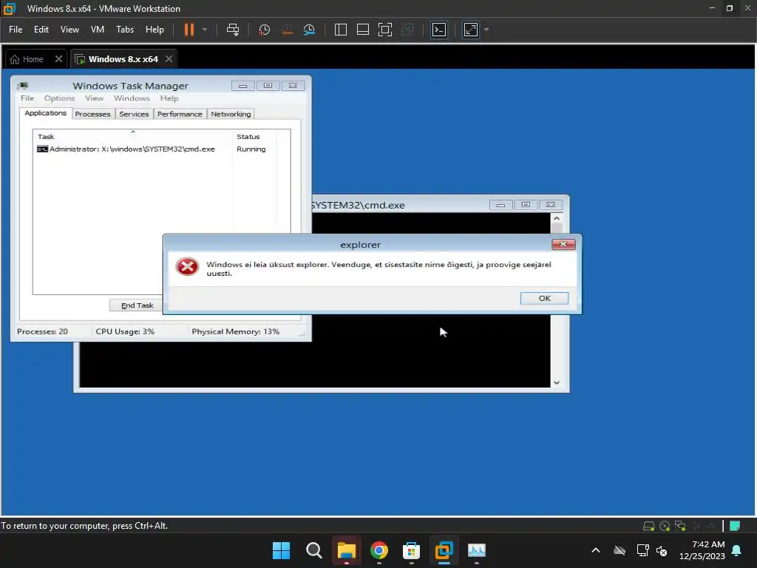The height and width of the screenshot is (568, 757).
Task: Click the VMware CD/DVD status icon
Action: [665, 526]
